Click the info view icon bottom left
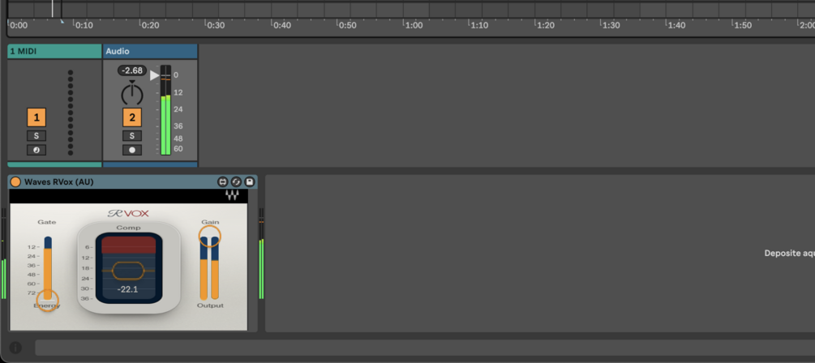This screenshot has height=363, width=815. click(x=15, y=348)
